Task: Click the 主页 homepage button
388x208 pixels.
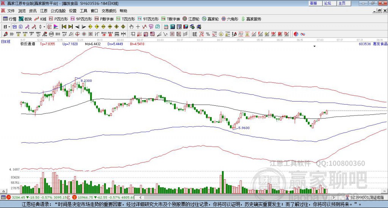Action: click(x=344, y=3)
